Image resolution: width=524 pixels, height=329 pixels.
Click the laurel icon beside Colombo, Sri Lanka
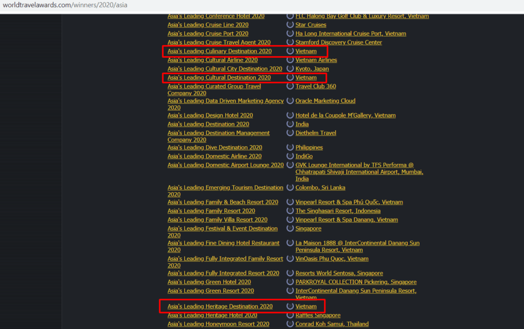[290, 187]
